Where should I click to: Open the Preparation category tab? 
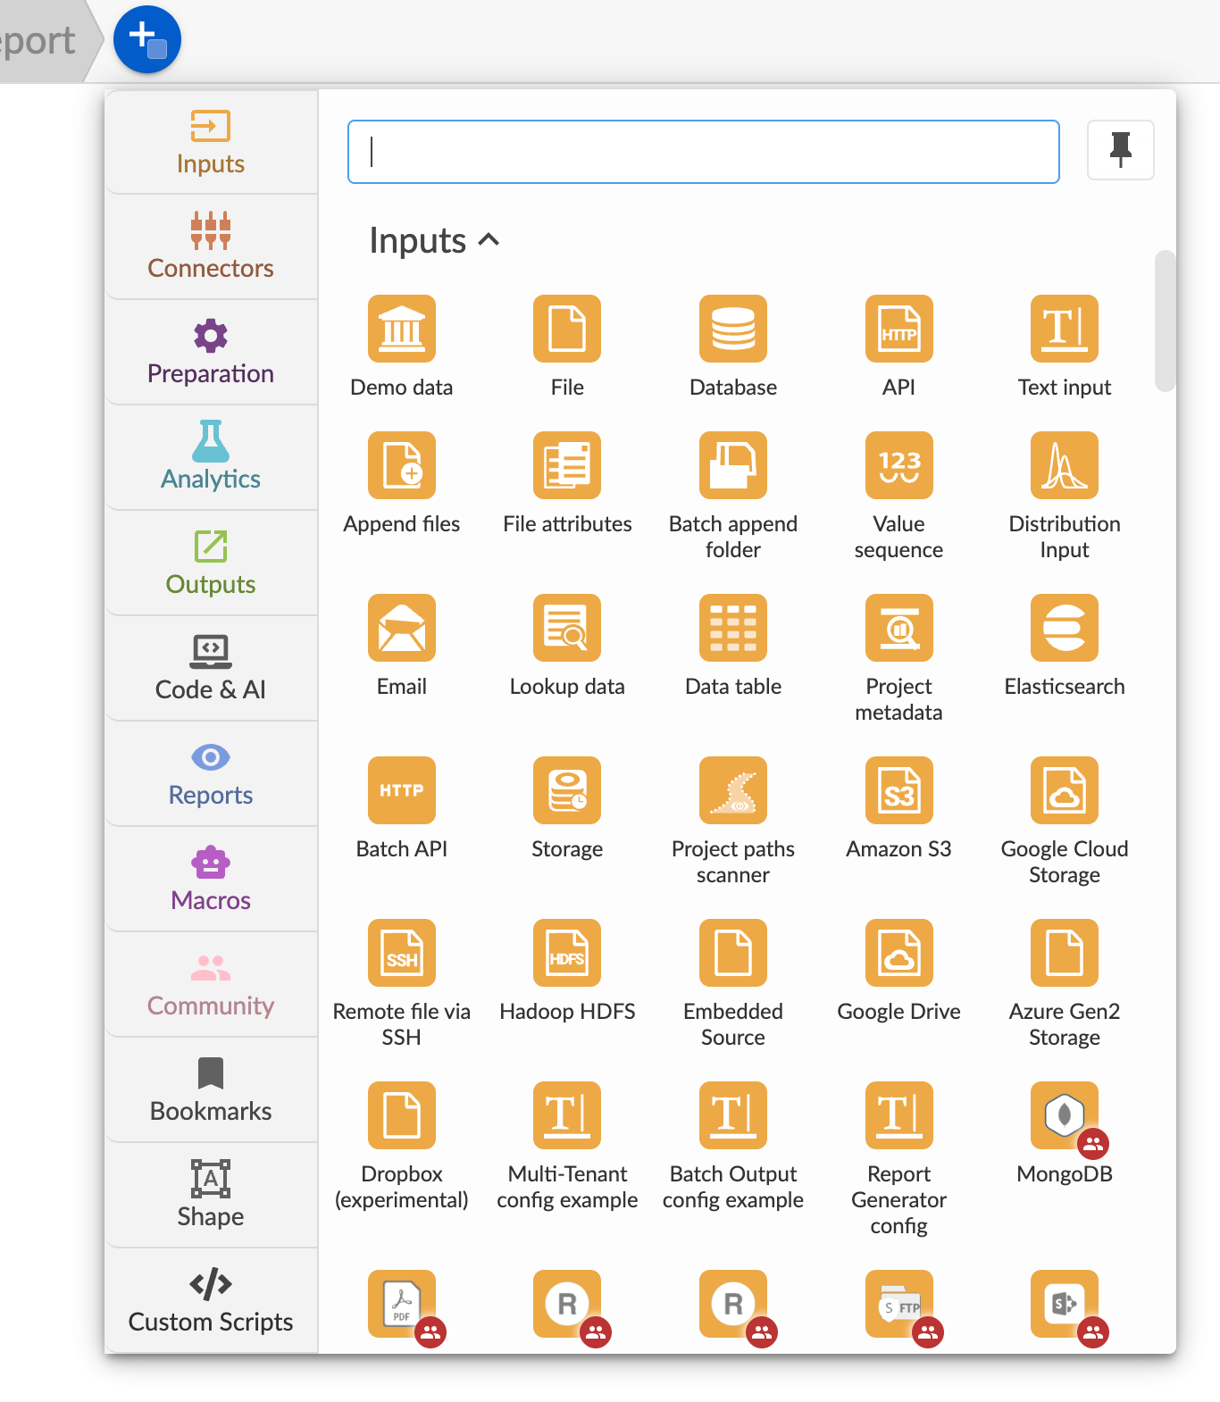tap(211, 353)
